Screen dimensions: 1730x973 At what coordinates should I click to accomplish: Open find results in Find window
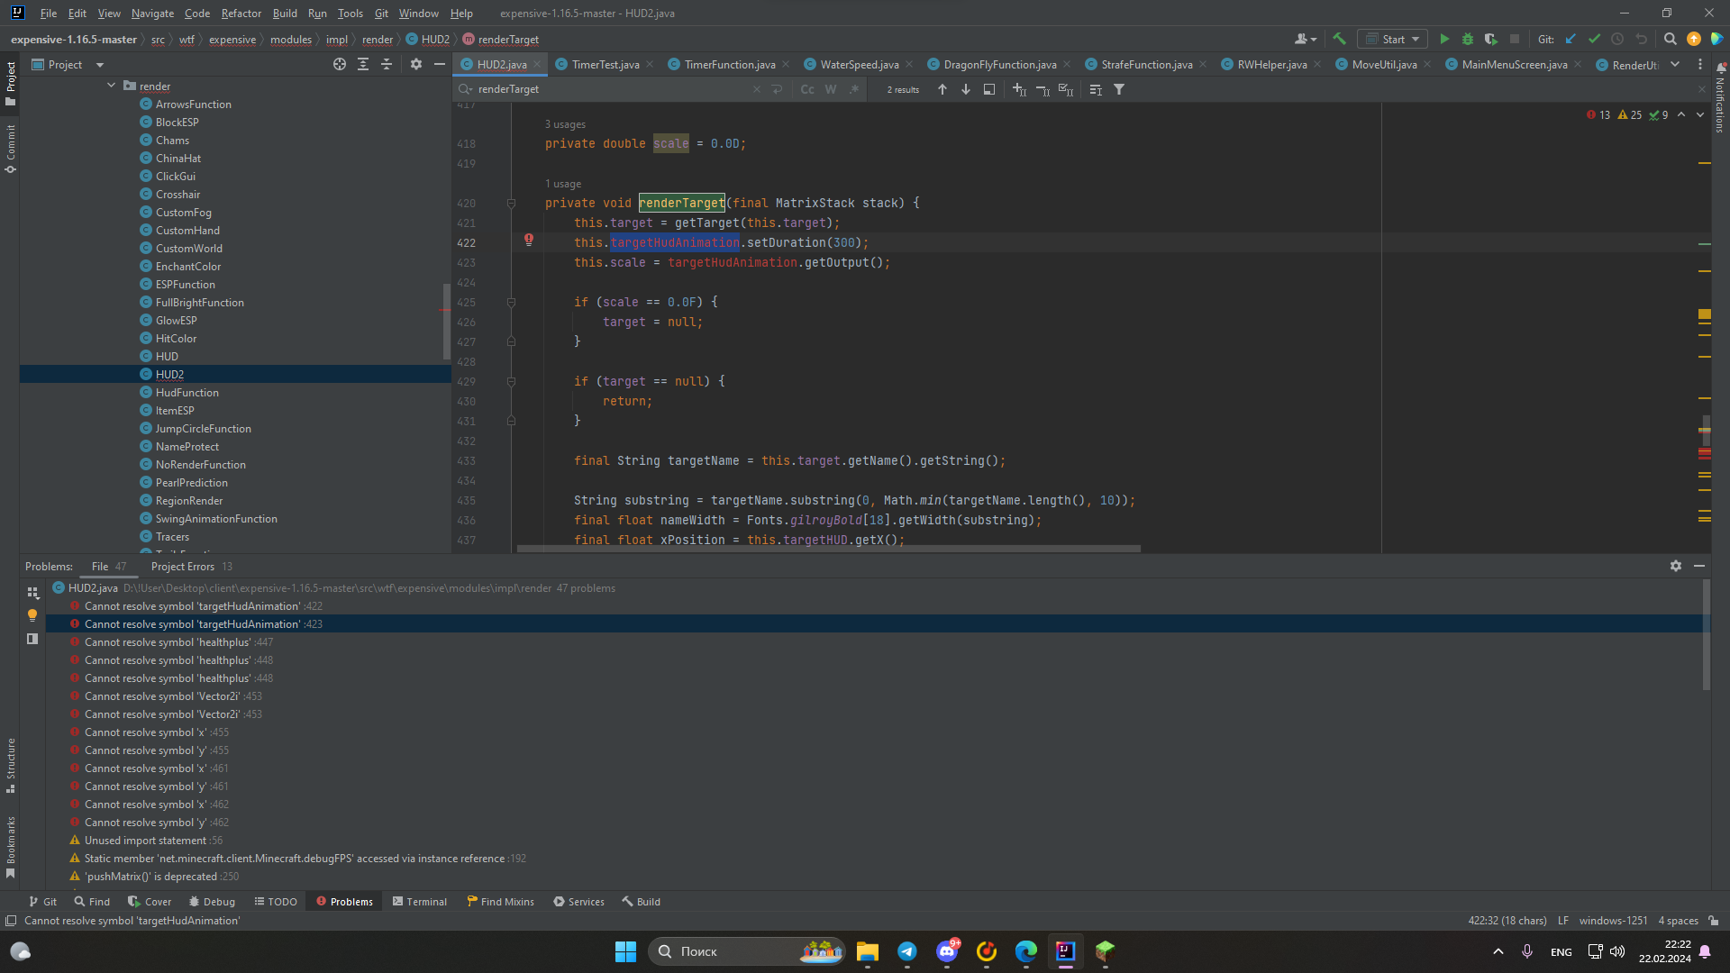[989, 89]
